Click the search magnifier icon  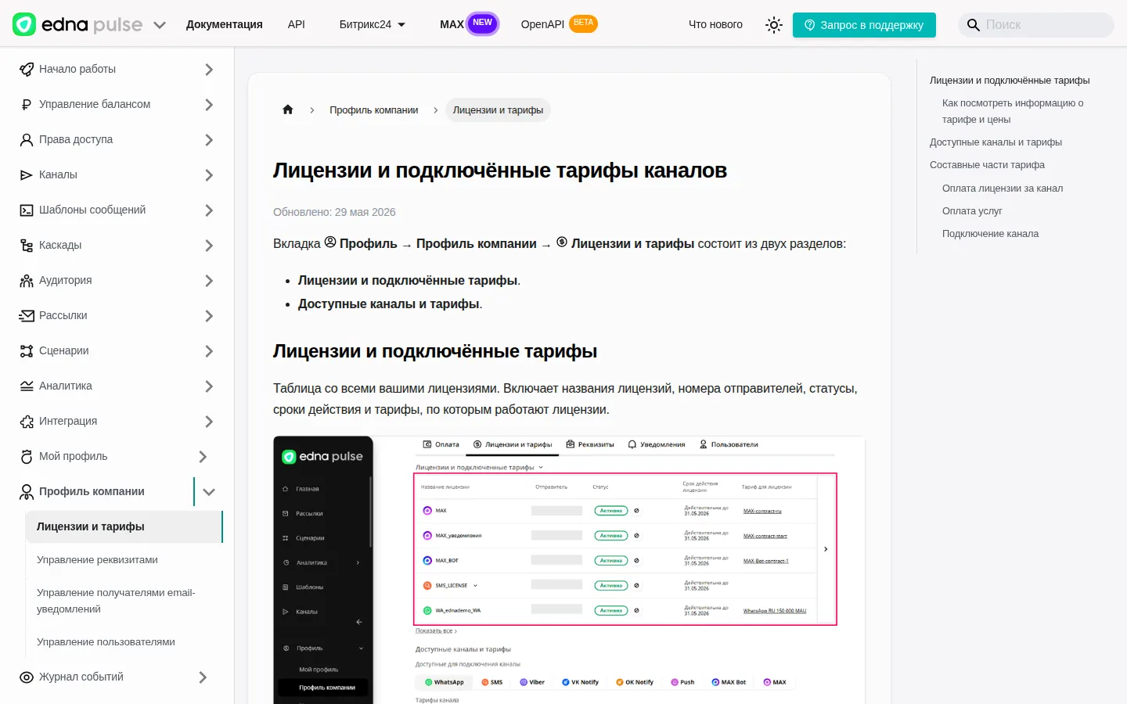[973, 25]
